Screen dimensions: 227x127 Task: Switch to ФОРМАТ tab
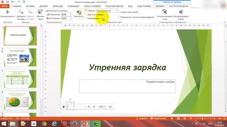point(160,6)
